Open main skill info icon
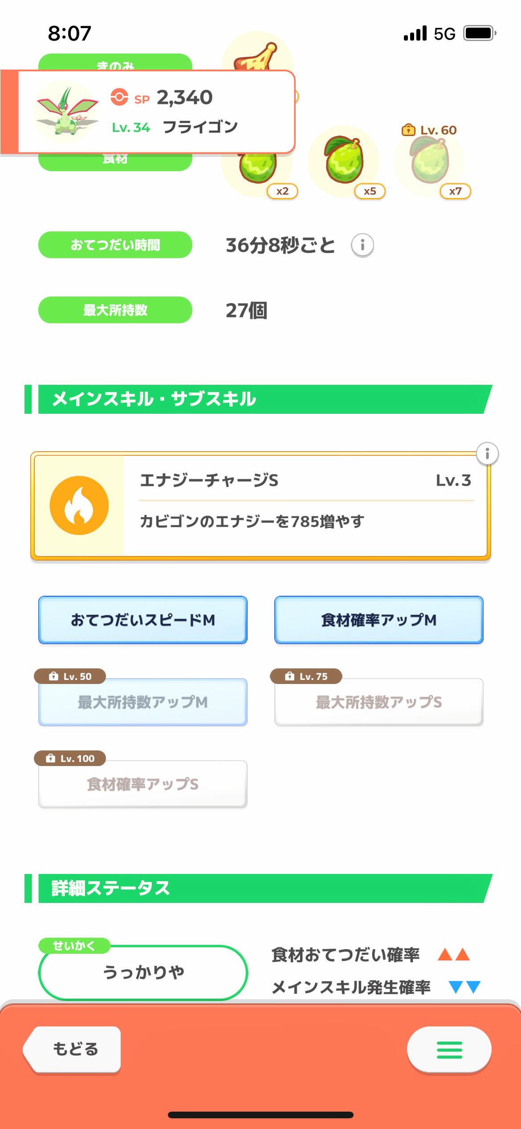The width and height of the screenshot is (521, 1129). [x=487, y=454]
